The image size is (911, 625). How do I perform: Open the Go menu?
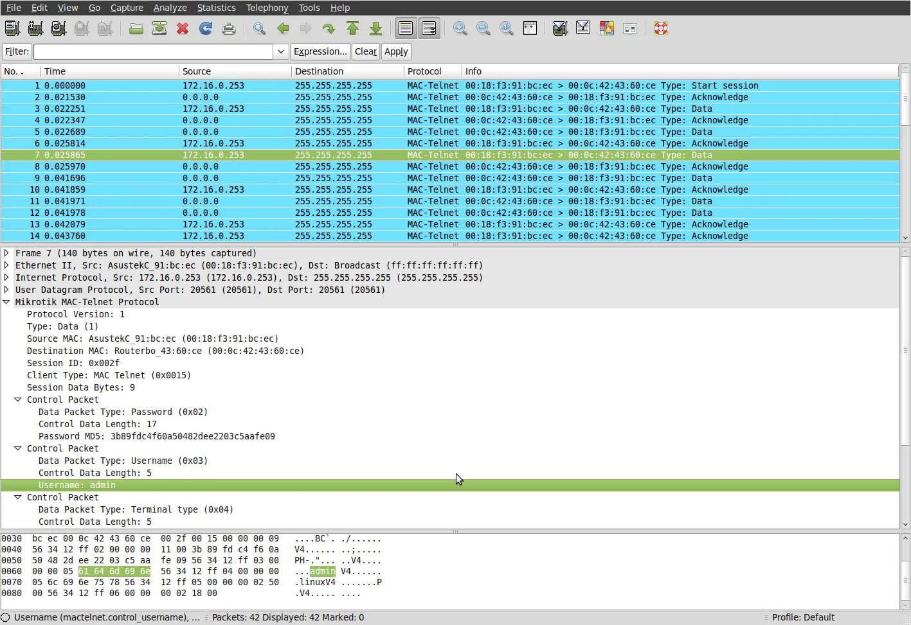click(95, 8)
